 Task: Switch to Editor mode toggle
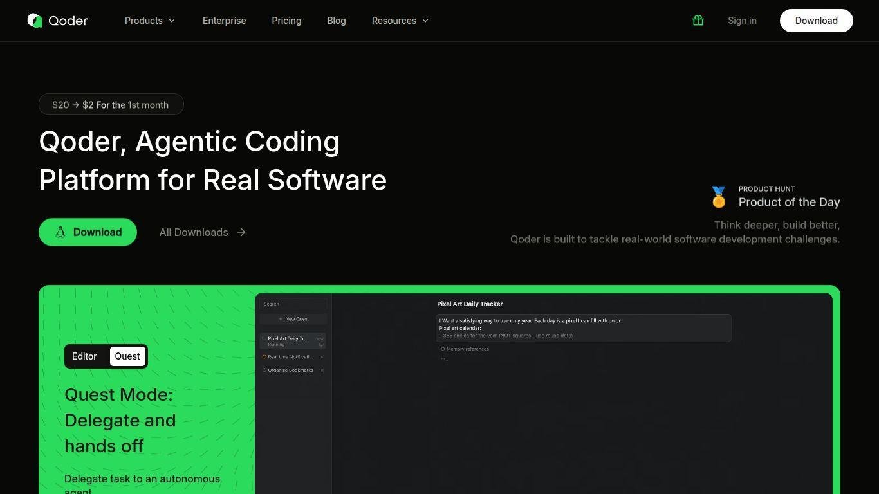coord(84,356)
